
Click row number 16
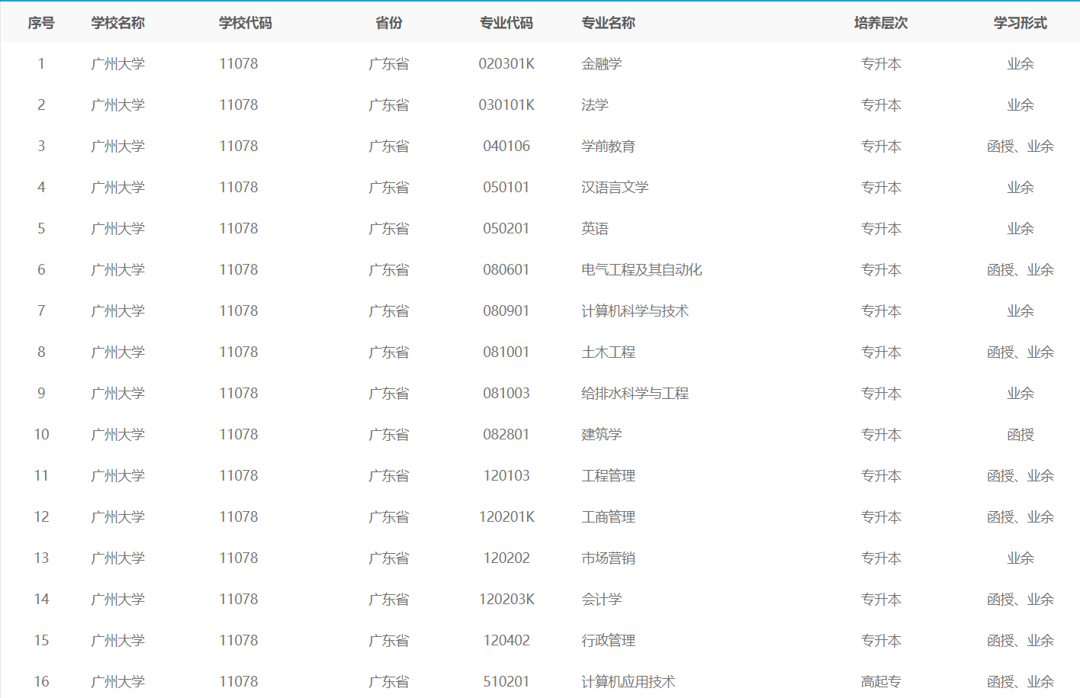click(41, 682)
